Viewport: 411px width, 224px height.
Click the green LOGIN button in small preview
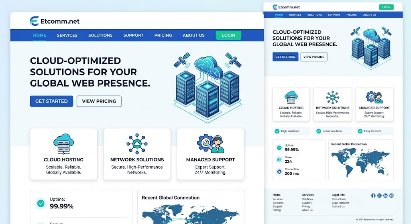(x=386, y=7)
